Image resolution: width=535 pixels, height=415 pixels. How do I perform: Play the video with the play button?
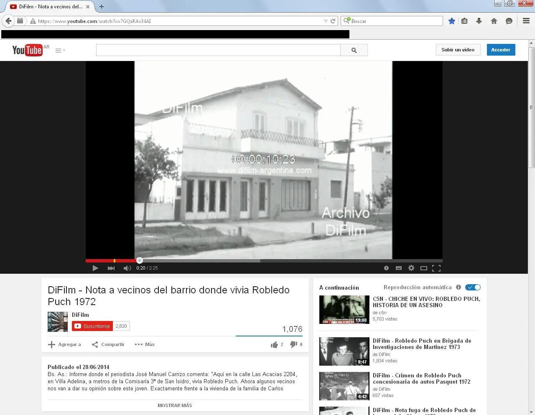point(95,268)
